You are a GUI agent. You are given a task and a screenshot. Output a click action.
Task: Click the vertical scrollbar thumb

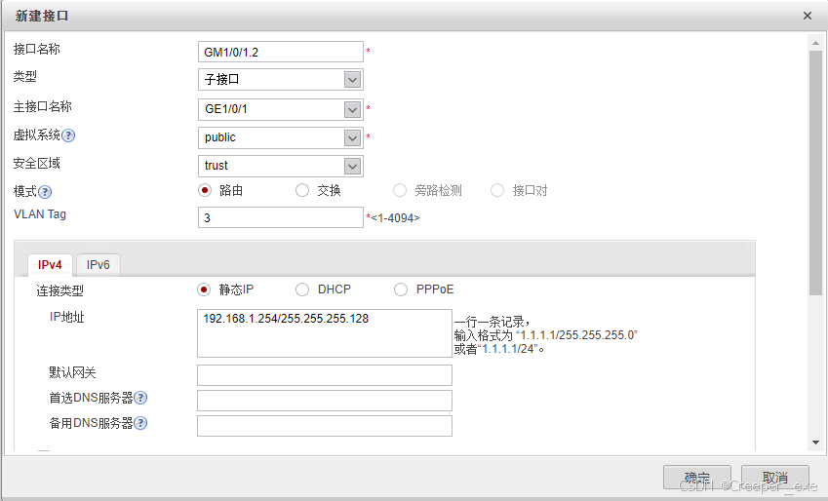coord(815,173)
